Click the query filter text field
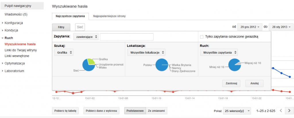The image size is (294, 118). (x=126, y=37)
